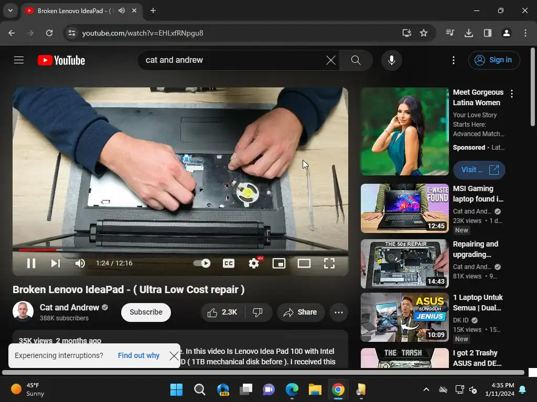View site information icon in address bar
Screen dimensions: 537x402
coord(72,33)
